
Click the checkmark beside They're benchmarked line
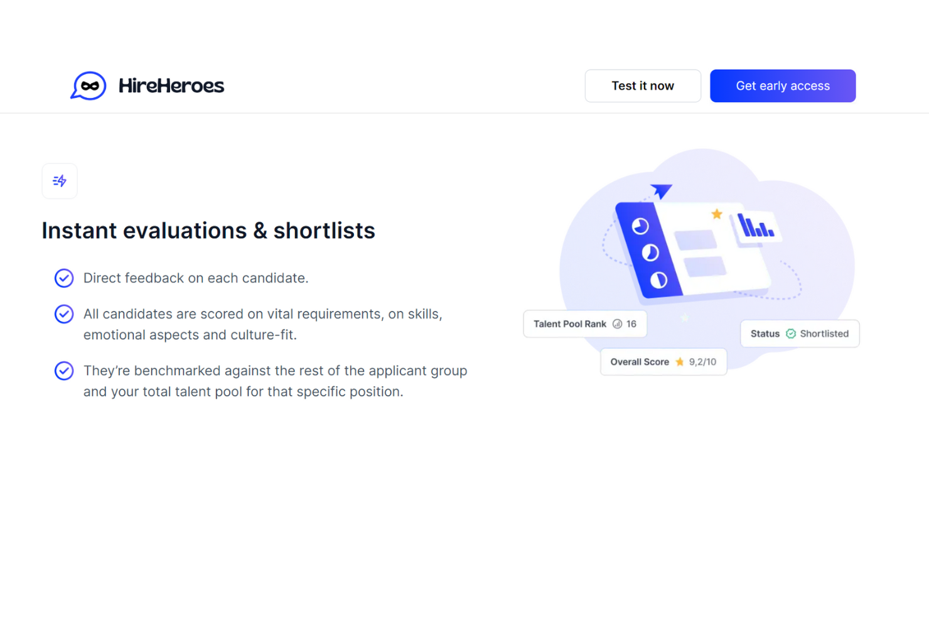pyautogui.click(x=64, y=371)
